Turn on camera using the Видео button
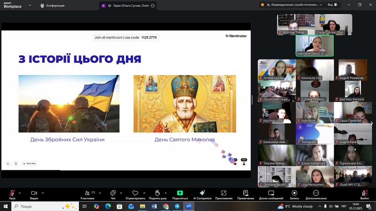This screenshot has height=211, width=376. coord(34,194)
